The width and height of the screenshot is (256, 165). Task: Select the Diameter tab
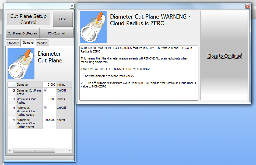[28, 43]
